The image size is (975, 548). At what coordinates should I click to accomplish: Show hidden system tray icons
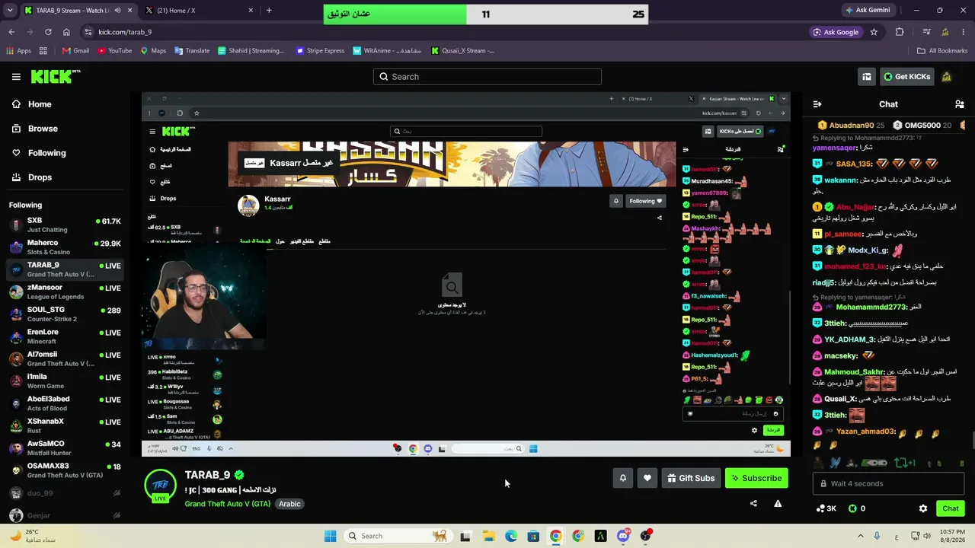tap(859, 536)
